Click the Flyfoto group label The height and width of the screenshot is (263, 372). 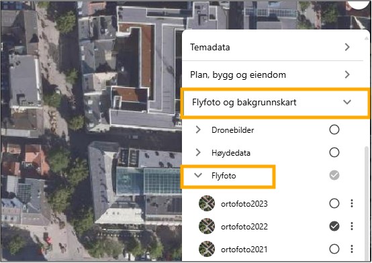[x=224, y=176]
